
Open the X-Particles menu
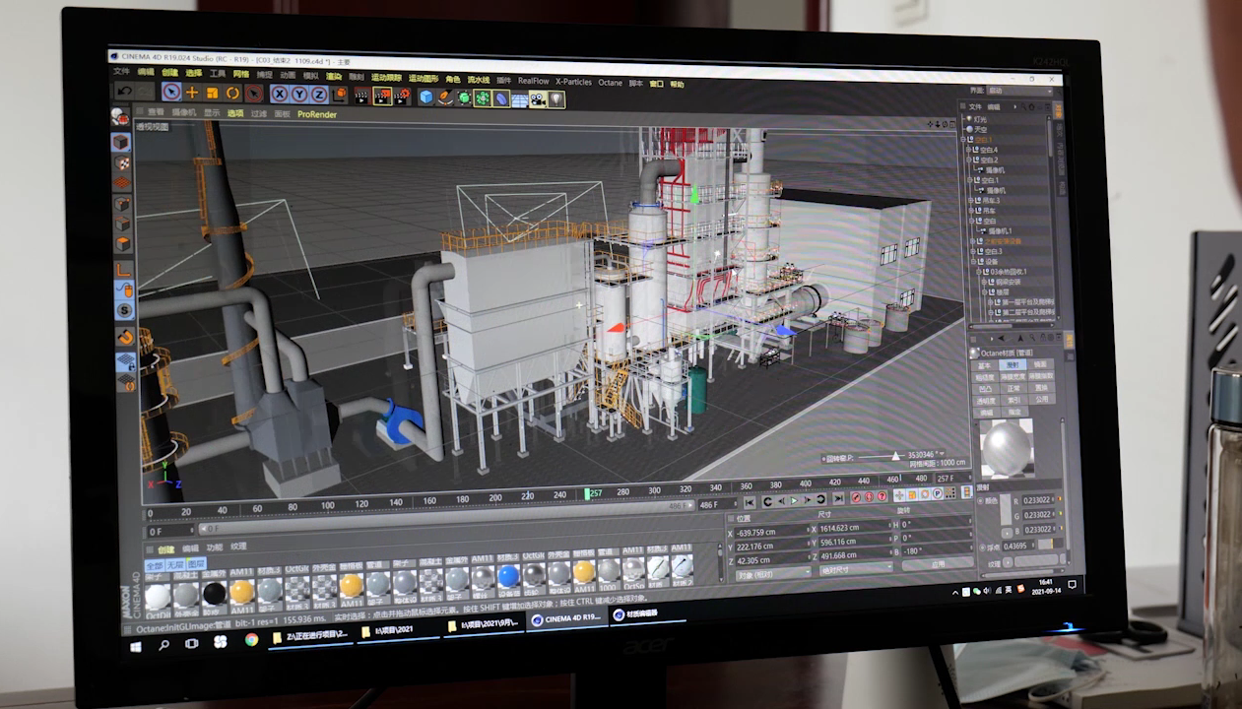573,82
